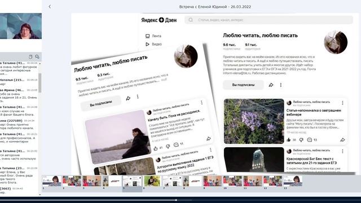Viewport: 361px width, 203px height.
Task: Jump to slide thumbnail 1
Action: click(52, 181)
